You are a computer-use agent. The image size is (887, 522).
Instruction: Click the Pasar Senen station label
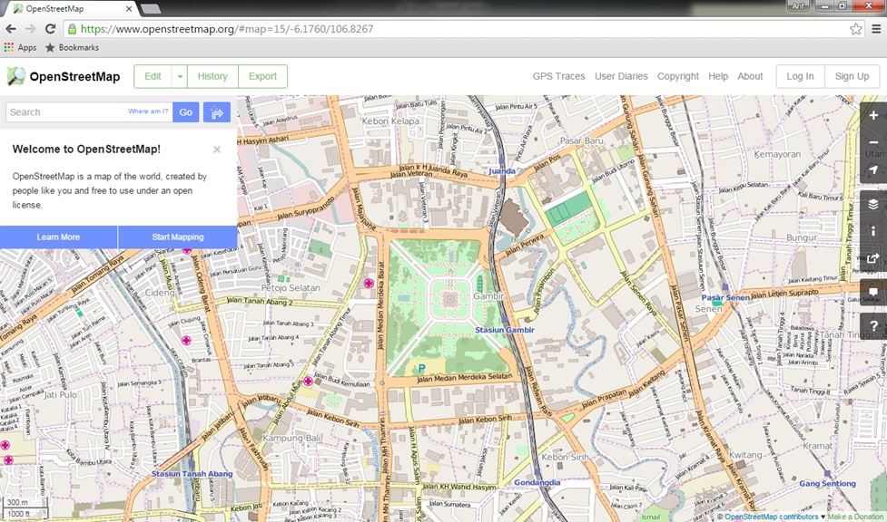pos(725,297)
